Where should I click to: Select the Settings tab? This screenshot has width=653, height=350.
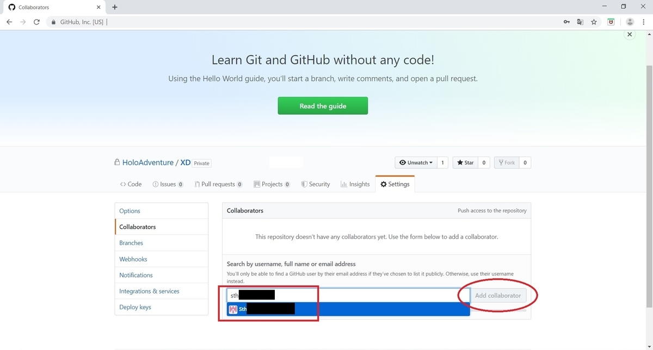[395, 184]
